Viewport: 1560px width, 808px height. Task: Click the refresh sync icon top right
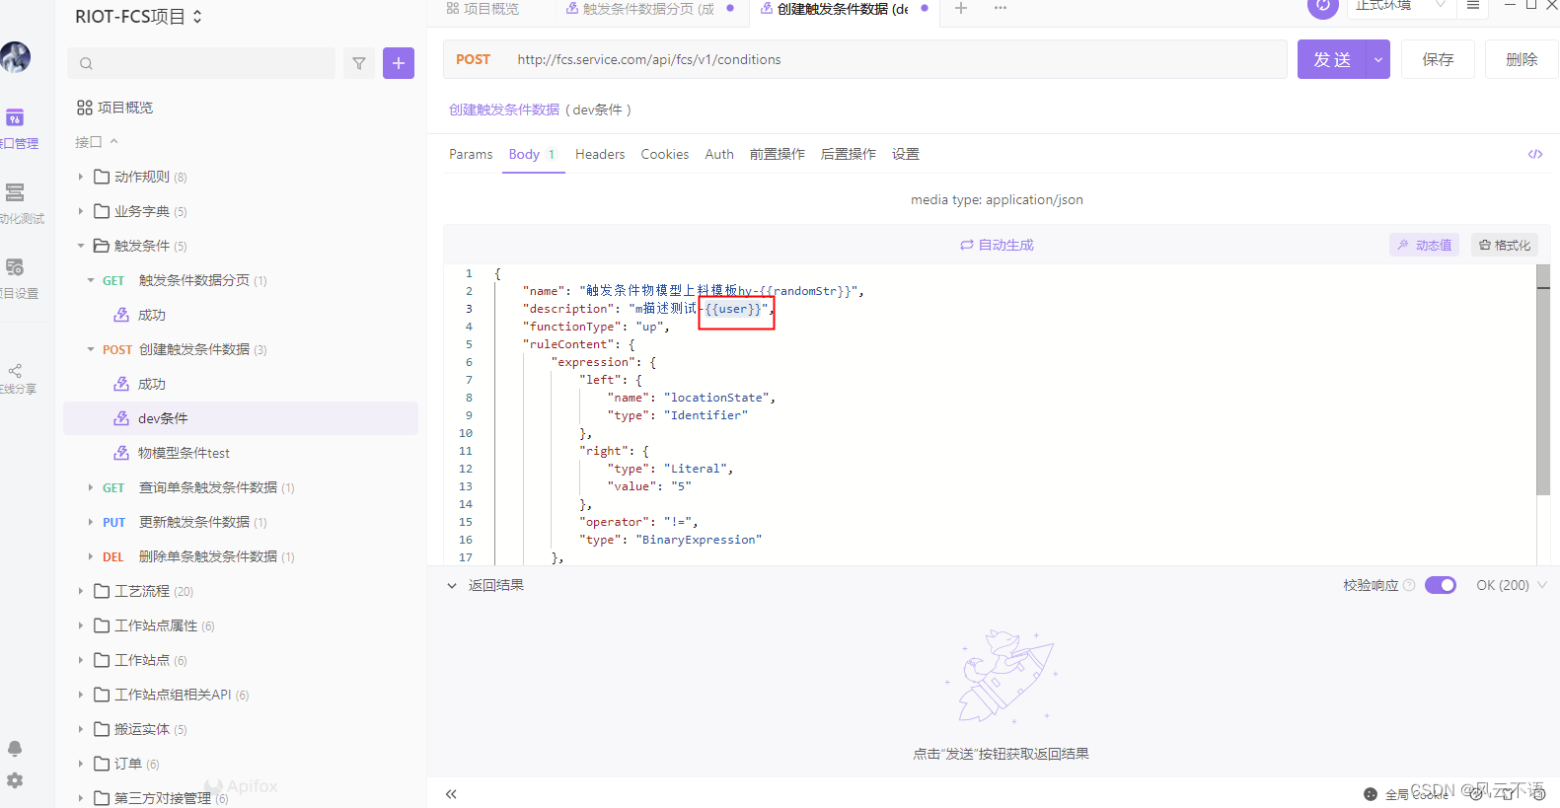[1323, 7]
